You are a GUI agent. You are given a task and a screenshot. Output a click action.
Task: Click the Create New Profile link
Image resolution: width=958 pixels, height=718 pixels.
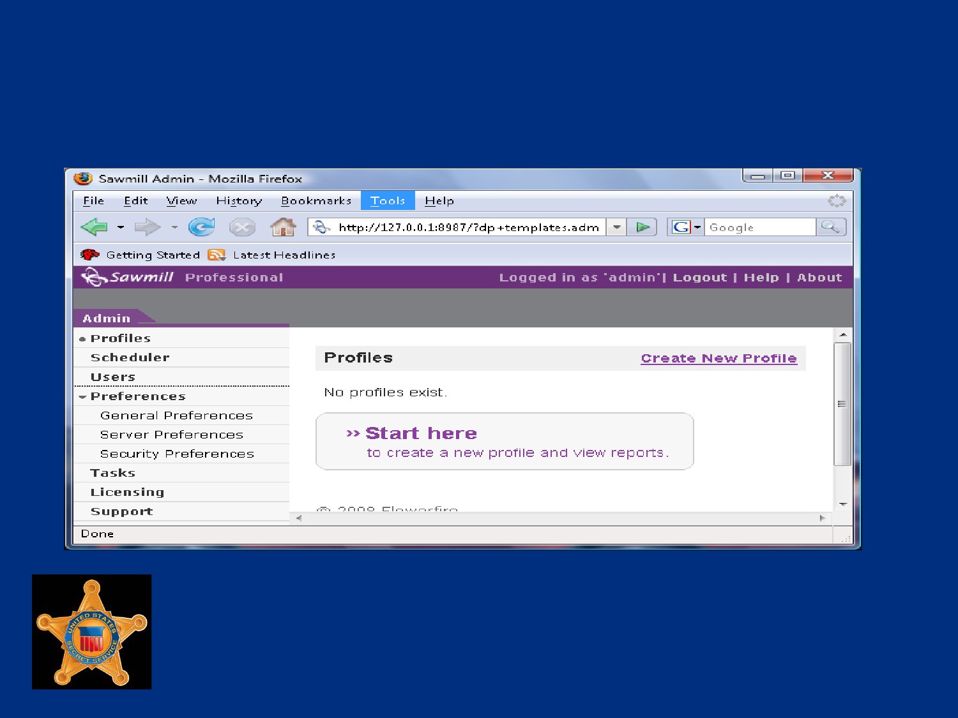(x=719, y=358)
